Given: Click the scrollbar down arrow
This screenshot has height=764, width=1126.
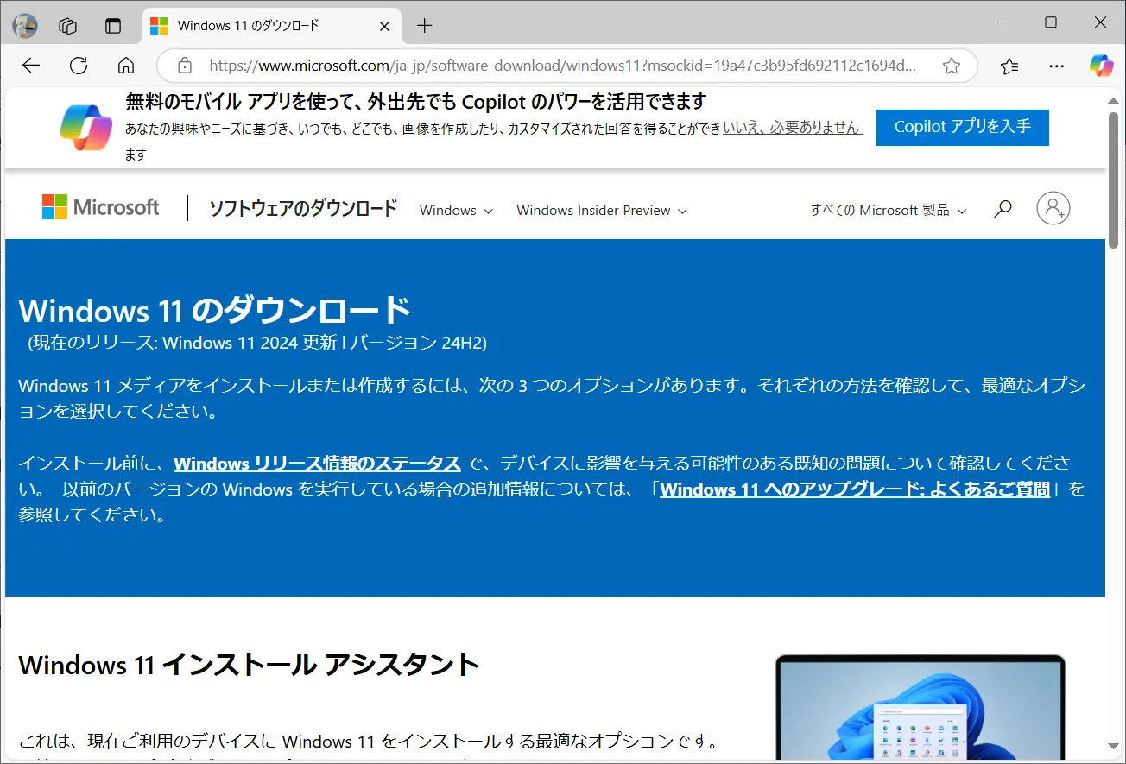Looking at the screenshot, I should (1114, 746).
